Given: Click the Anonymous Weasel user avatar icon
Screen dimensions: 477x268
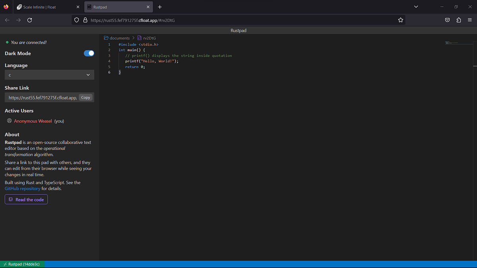Looking at the screenshot, I should (9, 121).
